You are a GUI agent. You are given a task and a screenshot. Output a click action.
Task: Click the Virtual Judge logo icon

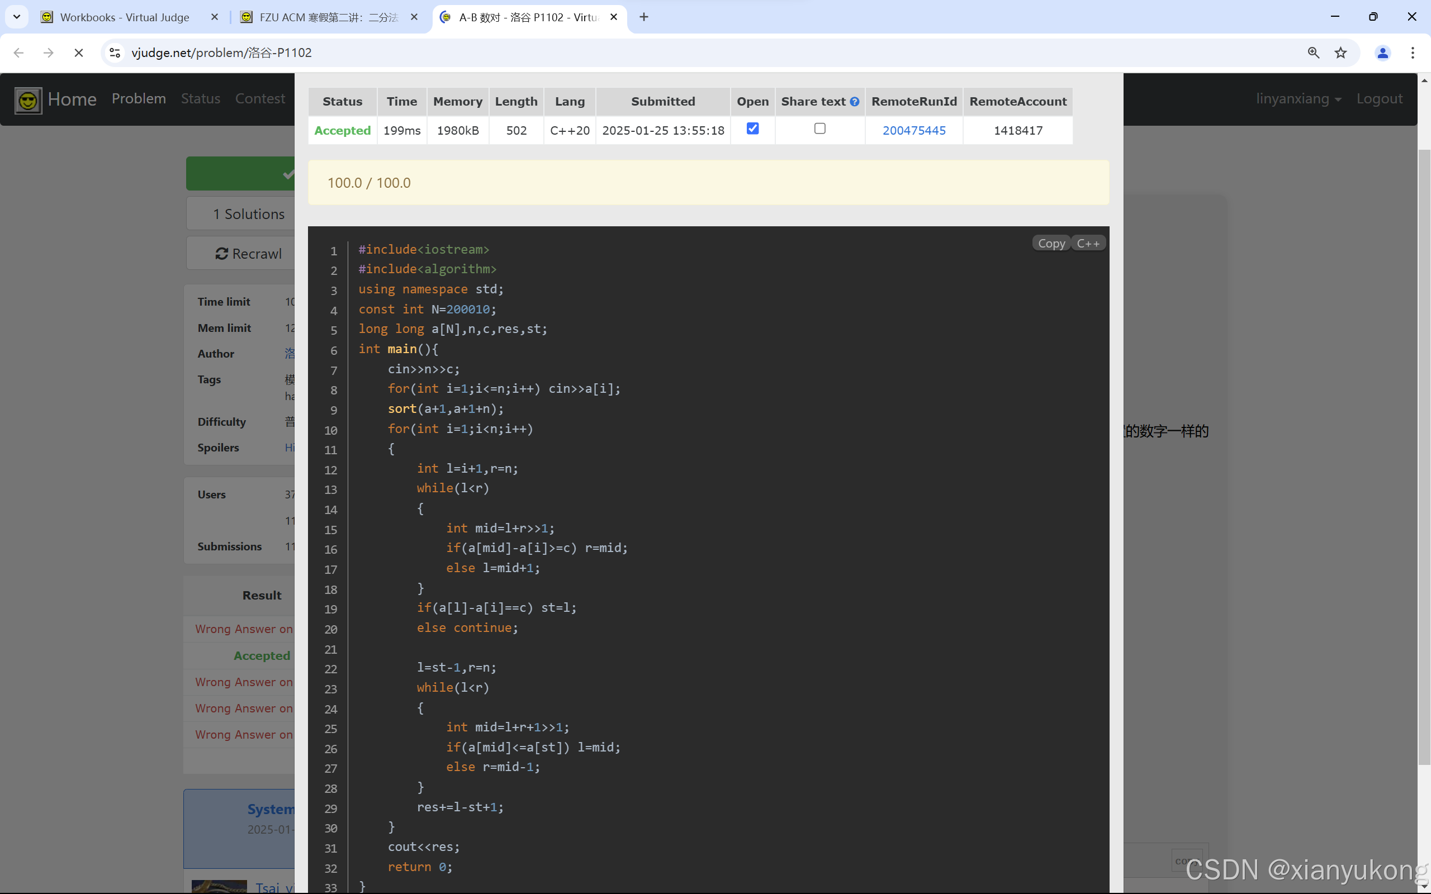(x=28, y=100)
